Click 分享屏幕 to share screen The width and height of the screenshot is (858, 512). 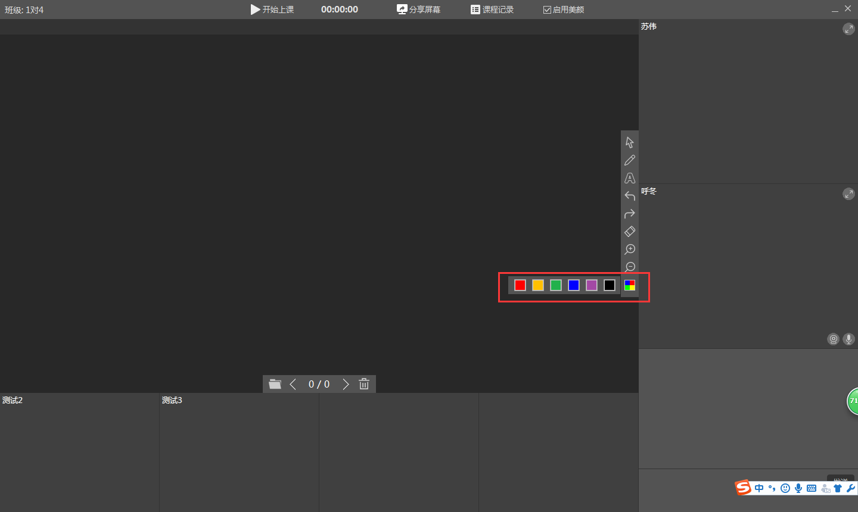419,10
